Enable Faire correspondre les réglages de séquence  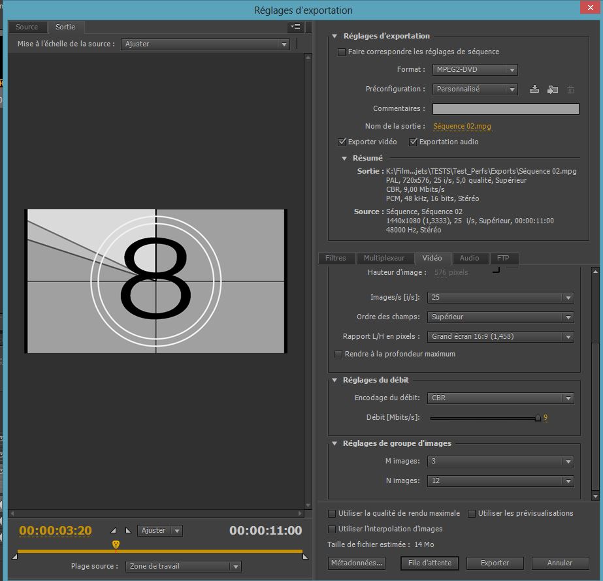coord(342,52)
